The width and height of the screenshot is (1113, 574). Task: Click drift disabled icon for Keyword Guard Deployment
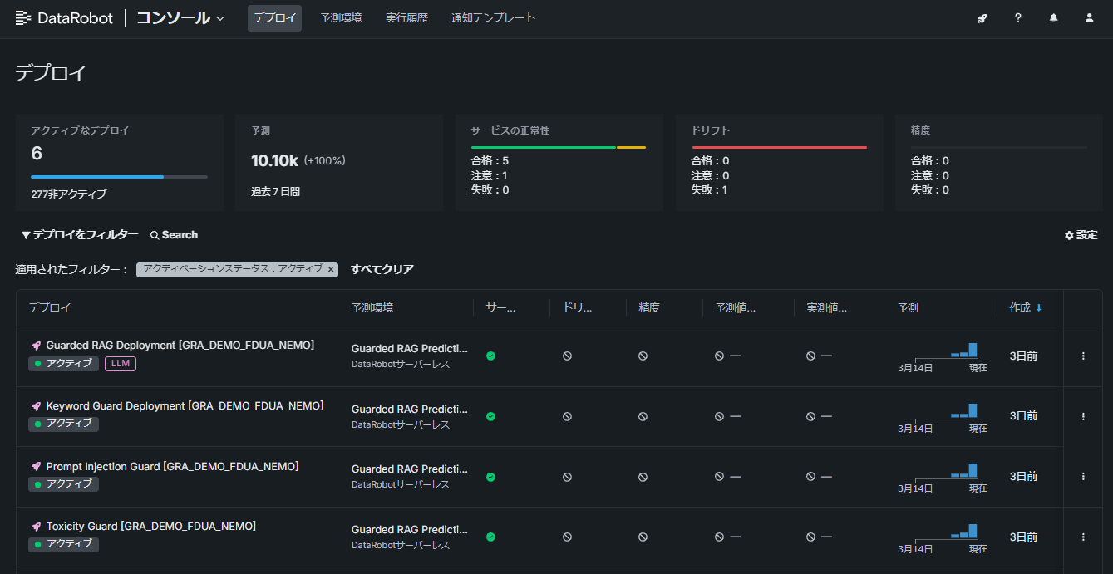pyautogui.click(x=567, y=416)
